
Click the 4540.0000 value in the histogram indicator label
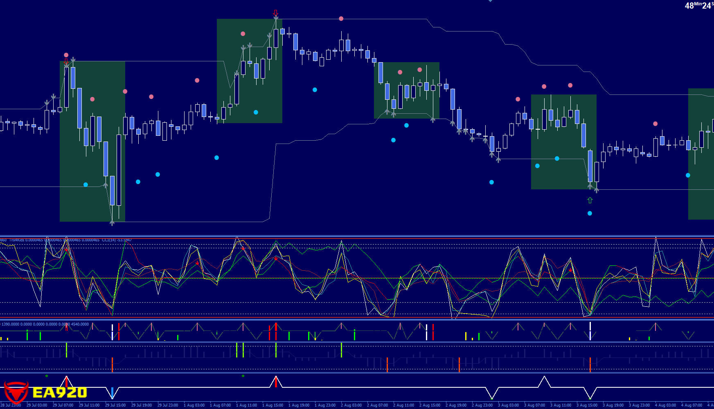coord(80,324)
